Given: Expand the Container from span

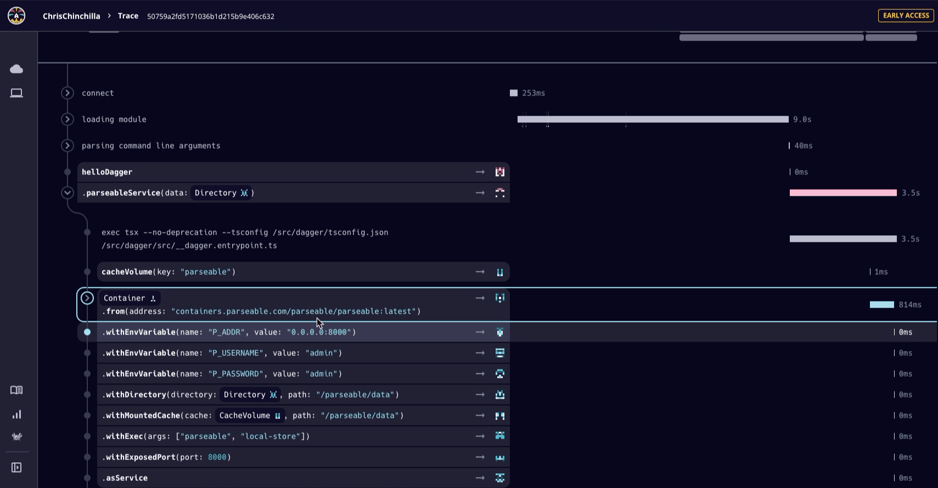Looking at the screenshot, I should pyautogui.click(x=87, y=298).
